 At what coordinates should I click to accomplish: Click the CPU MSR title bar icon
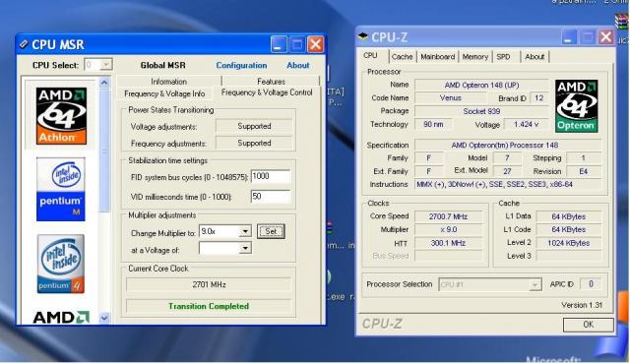[24, 44]
